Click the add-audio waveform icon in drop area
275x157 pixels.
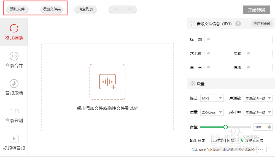click(x=107, y=82)
